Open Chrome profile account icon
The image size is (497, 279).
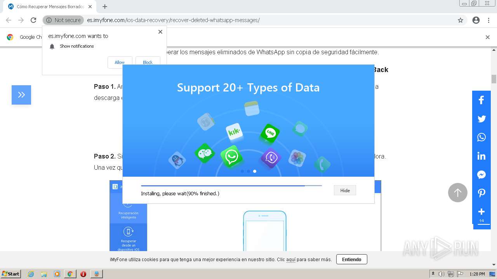pos(476,20)
